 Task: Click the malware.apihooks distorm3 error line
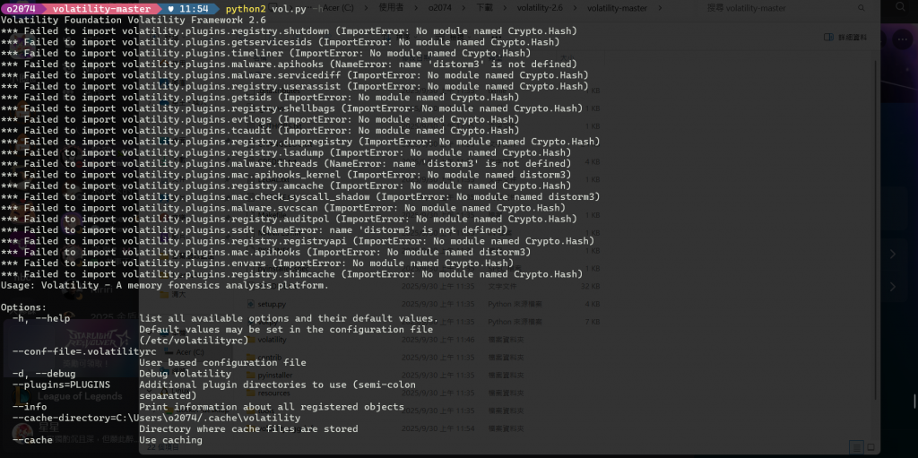pos(289,65)
